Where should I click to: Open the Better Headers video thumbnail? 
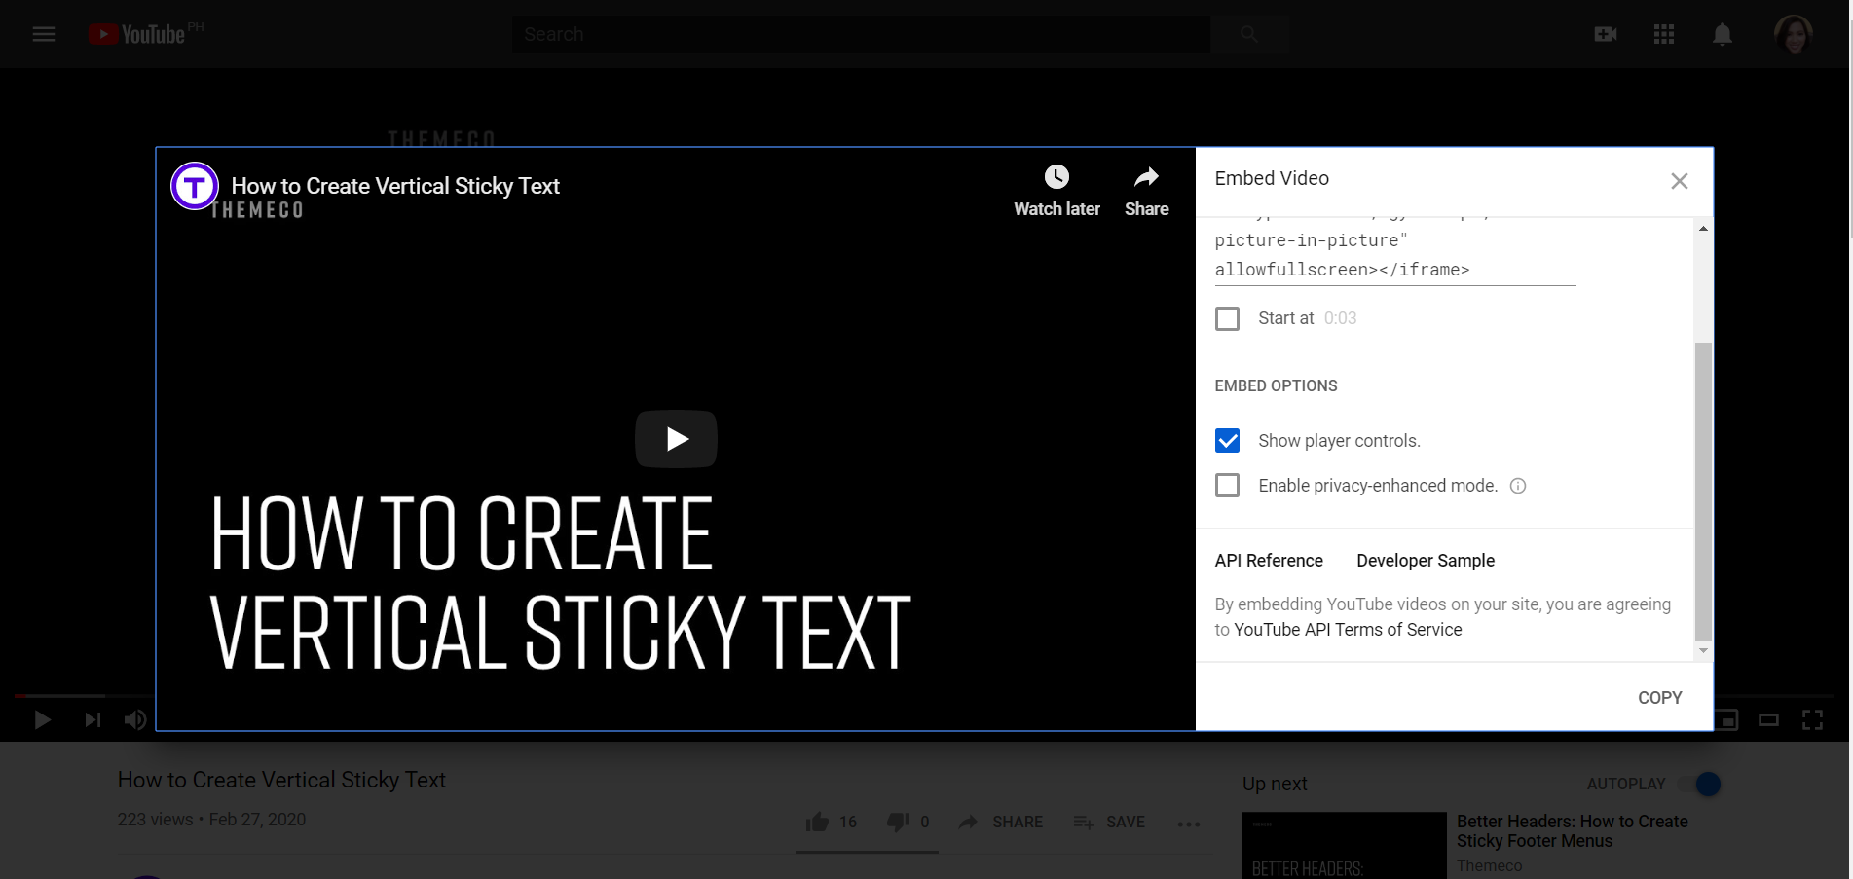pyautogui.click(x=1345, y=845)
